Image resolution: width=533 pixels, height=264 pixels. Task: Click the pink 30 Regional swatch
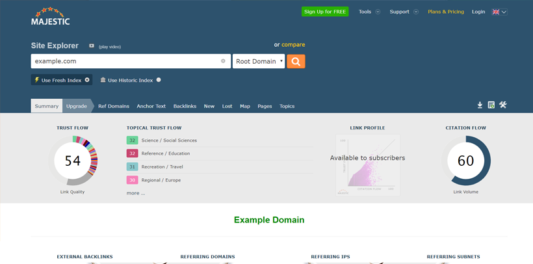pyautogui.click(x=132, y=180)
